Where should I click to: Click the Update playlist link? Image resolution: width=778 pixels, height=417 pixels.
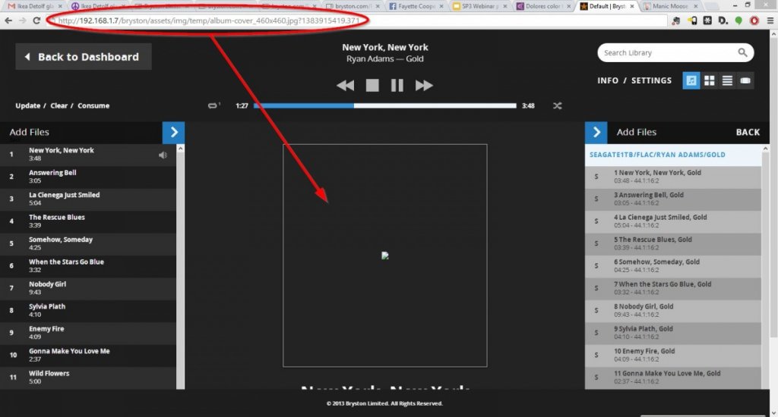pyautogui.click(x=28, y=105)
